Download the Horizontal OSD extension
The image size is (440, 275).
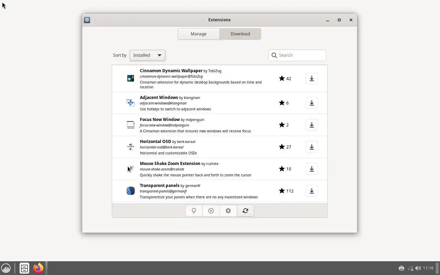tap(311, 147)
